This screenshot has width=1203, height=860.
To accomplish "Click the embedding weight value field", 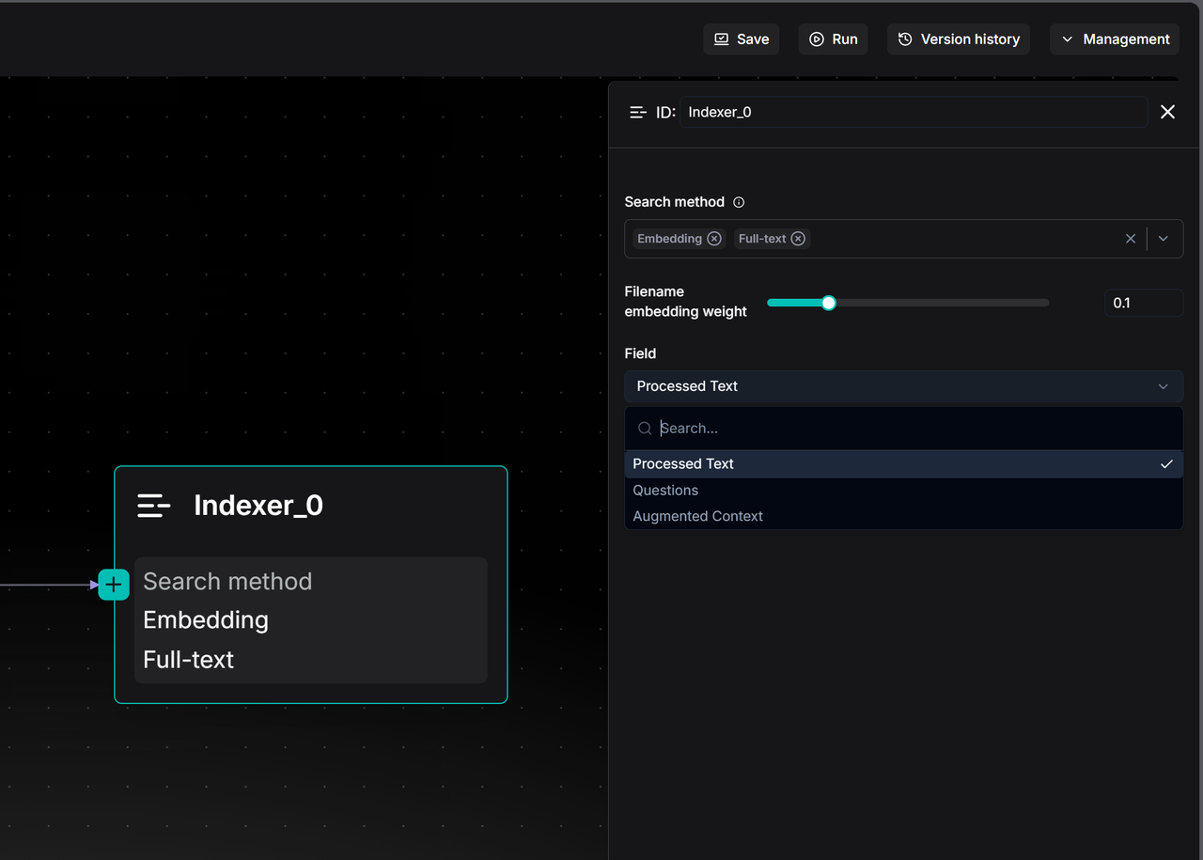I will 1142,303.
